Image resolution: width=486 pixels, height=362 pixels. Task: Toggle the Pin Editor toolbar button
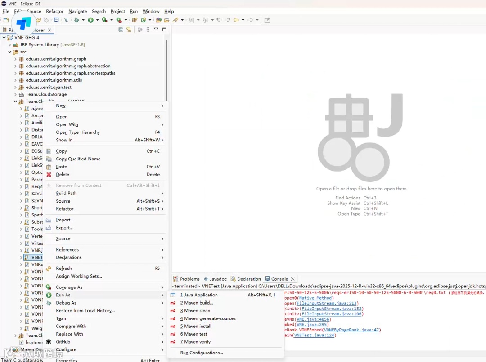pos(267,20)
